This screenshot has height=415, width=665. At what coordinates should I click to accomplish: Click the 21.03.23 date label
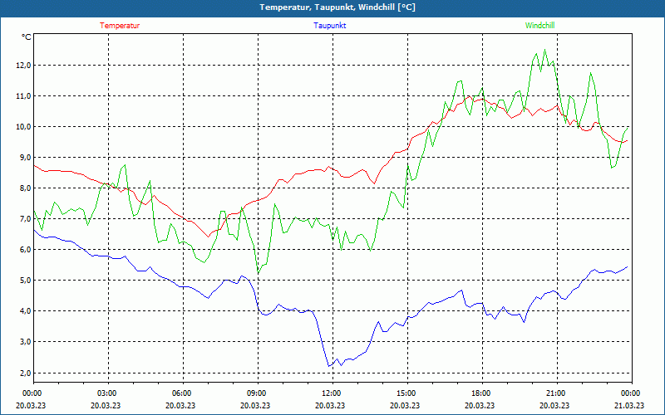629,405
